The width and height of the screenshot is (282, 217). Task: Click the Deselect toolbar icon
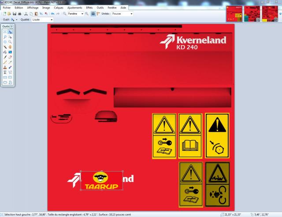[46, 14]
